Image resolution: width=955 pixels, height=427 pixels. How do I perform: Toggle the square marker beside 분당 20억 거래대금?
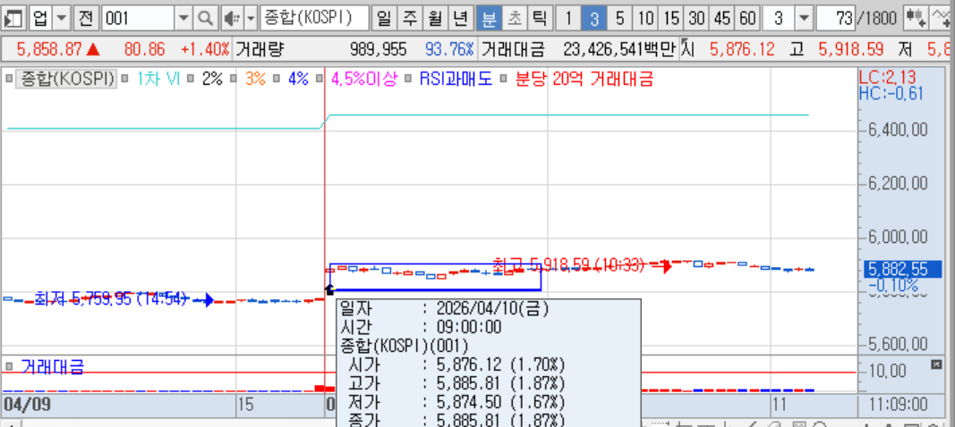coord(503,79)
